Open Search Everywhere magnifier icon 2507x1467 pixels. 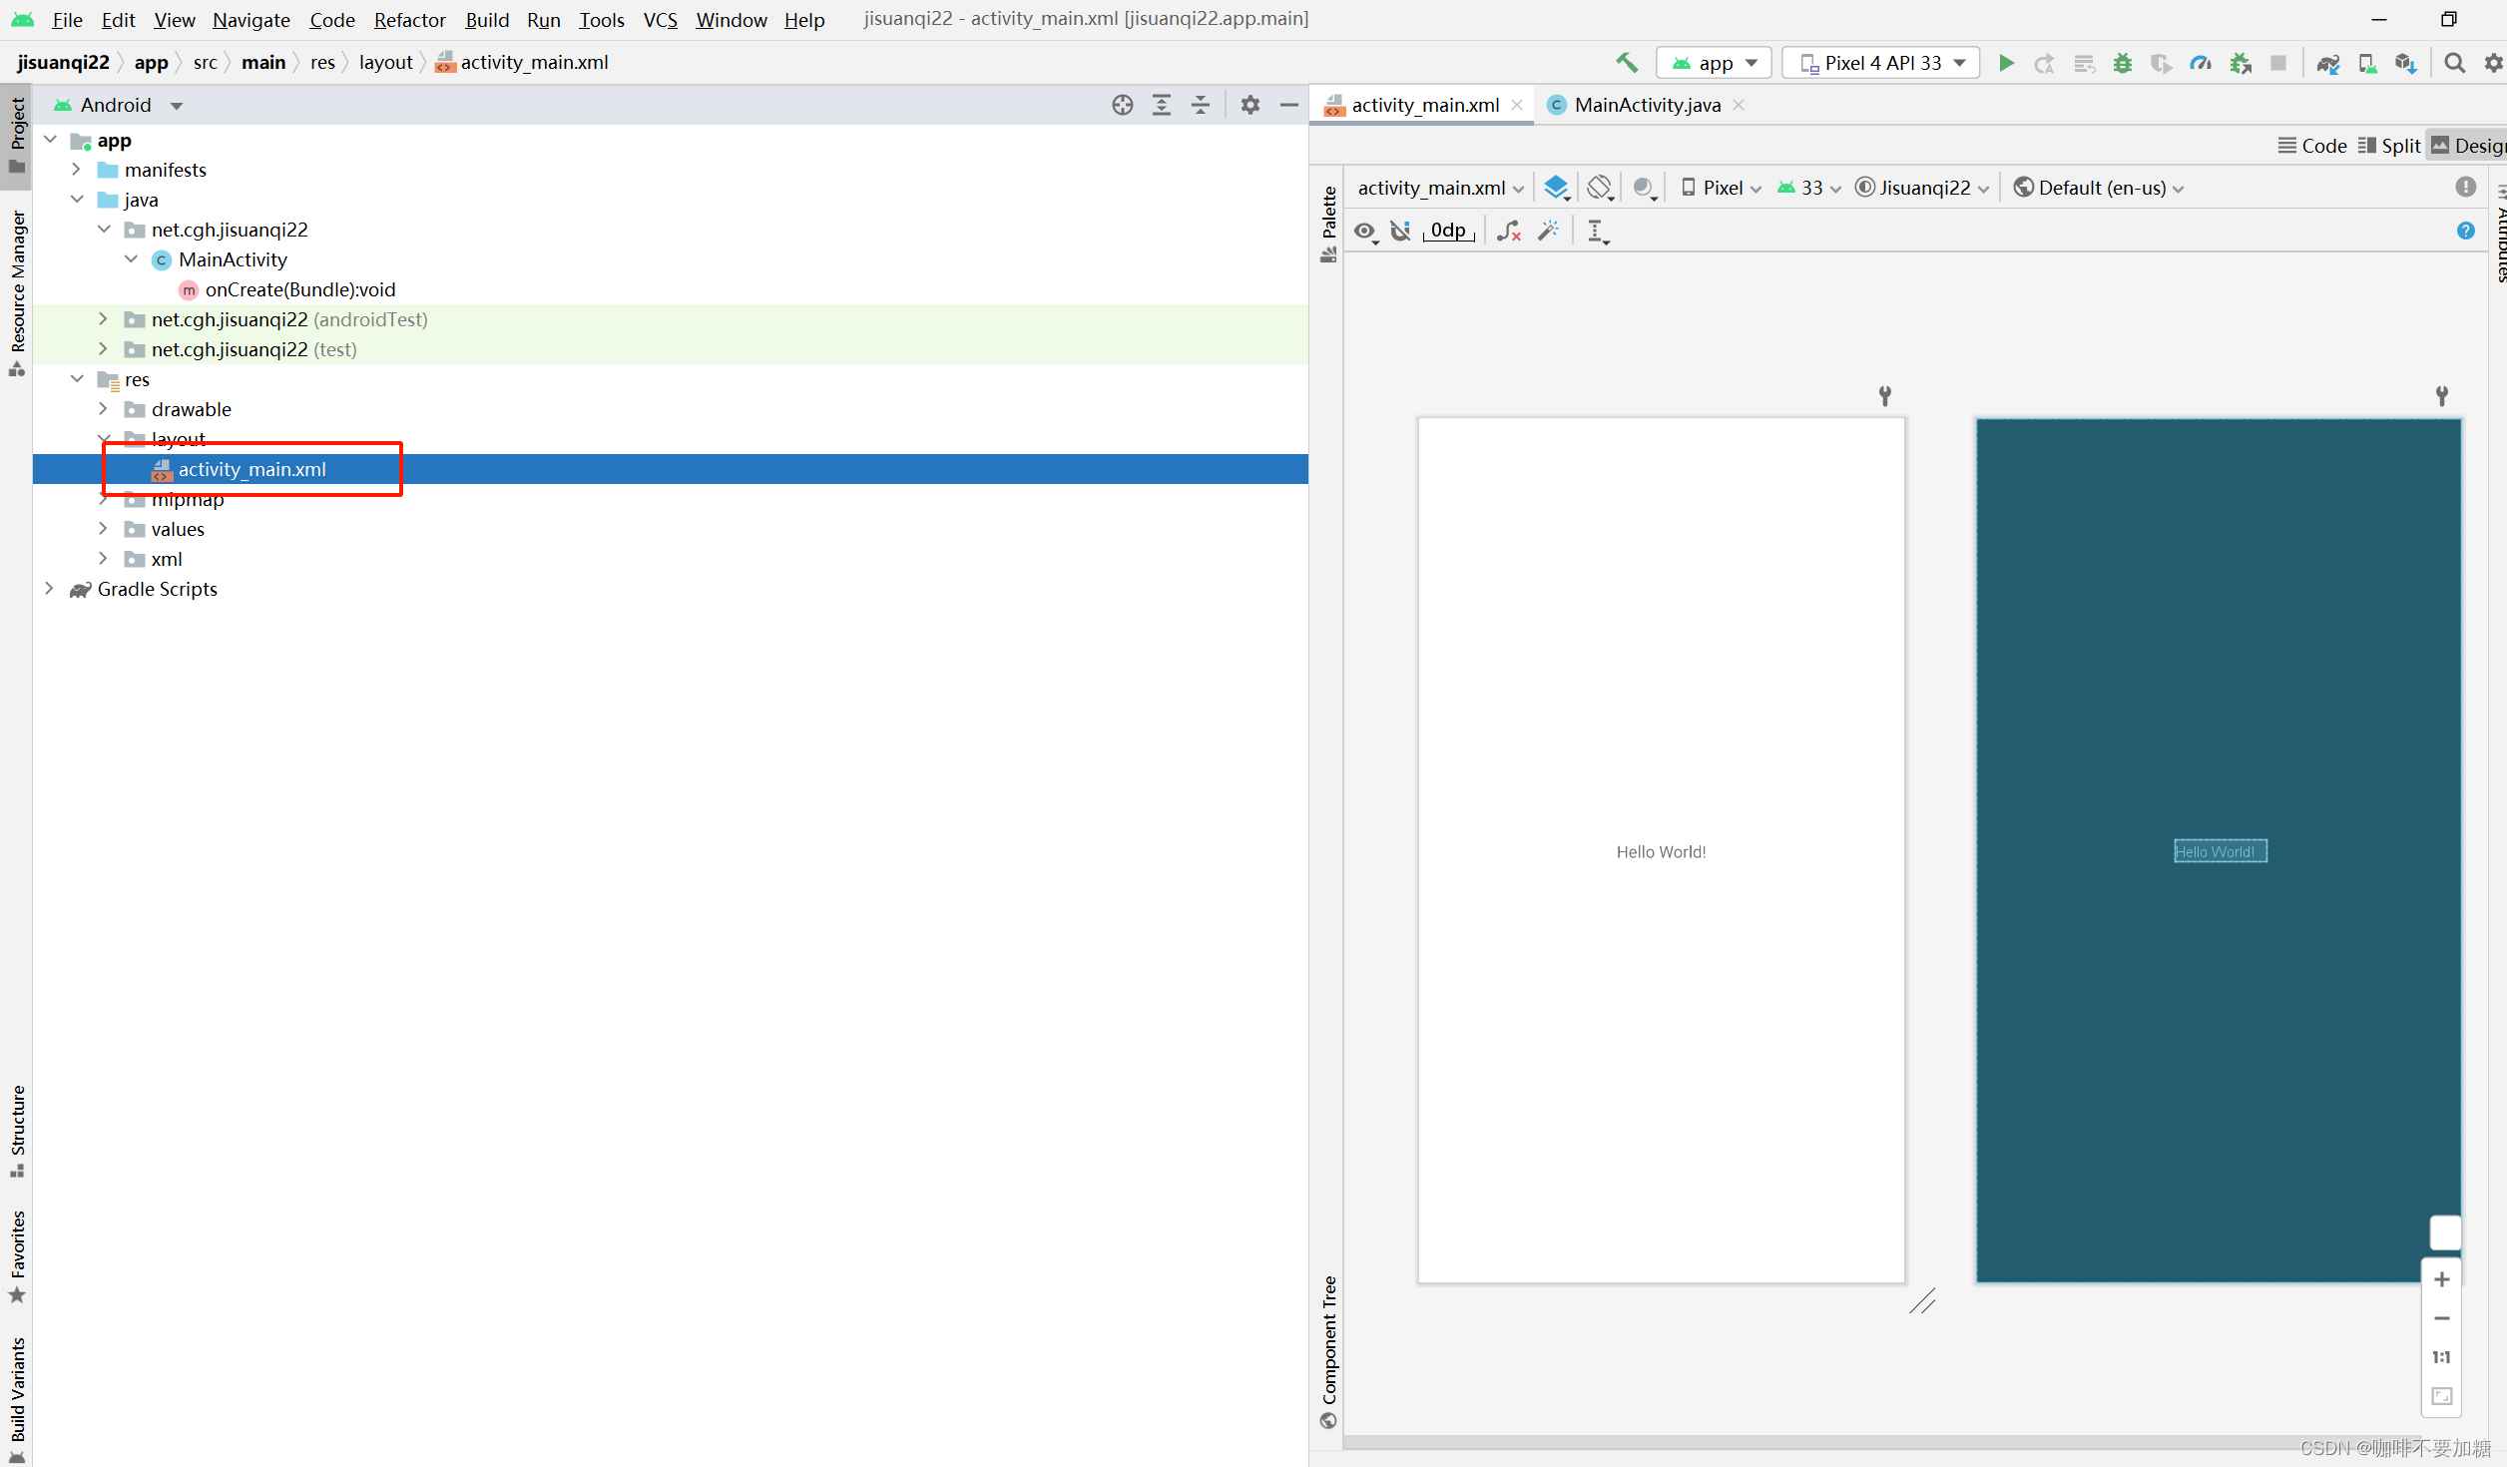pos(2455,63)
